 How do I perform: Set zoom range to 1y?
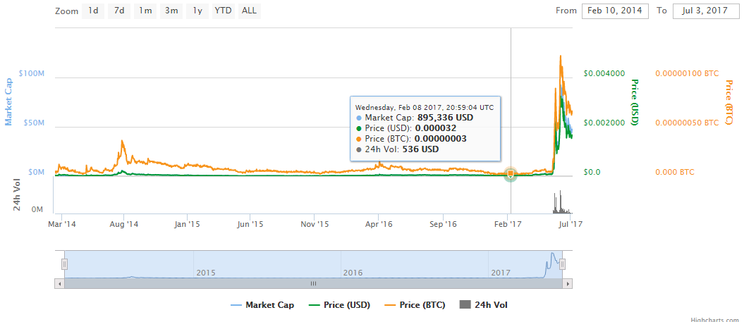coord(197,11)
